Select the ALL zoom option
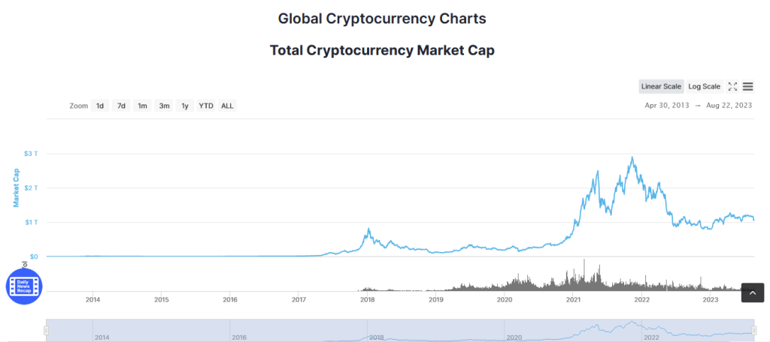The width and height of the screenshot is (770, 342). coord(227,105)
